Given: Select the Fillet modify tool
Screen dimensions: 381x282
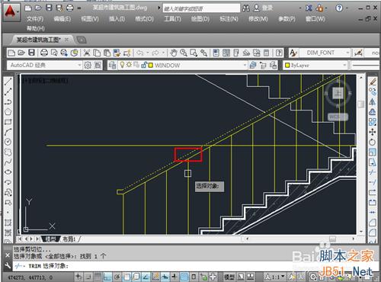Looking at the screenshot, I should click(x=373, y=232).
